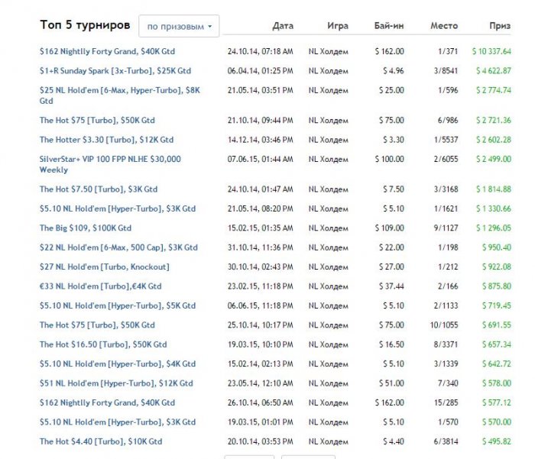Open $5.10 NL Hold'em Hyper-Turbo $4K Gtd

point(118,364)
